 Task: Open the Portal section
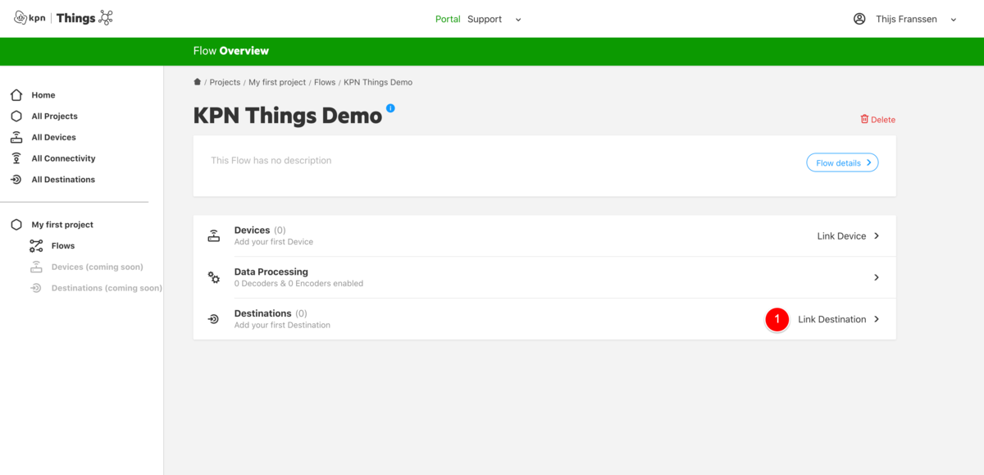(x=448, y=19)
